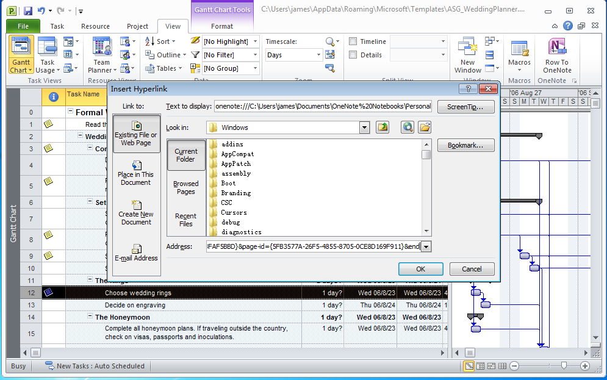Open the Task Usage view
The height and width of the screenshot is (380, 607).
47,54
